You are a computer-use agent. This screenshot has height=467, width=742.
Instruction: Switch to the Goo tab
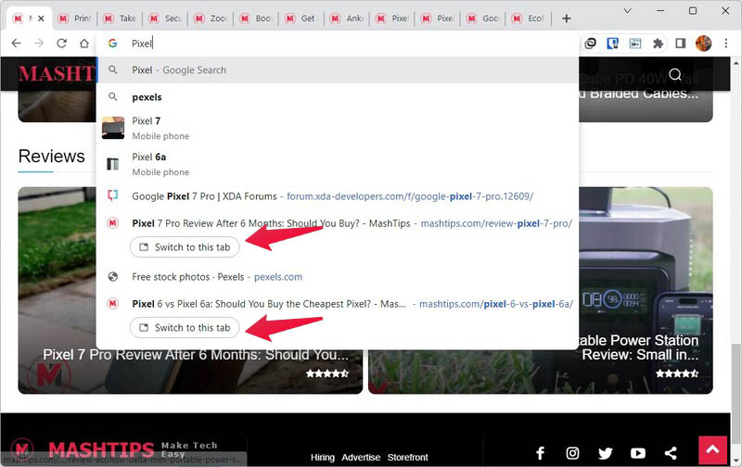482,19
